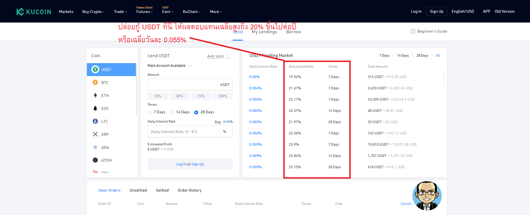The image size is (530, 215).
Task: Select USDT coin icon in list
Action: click(x=95, y=69)
